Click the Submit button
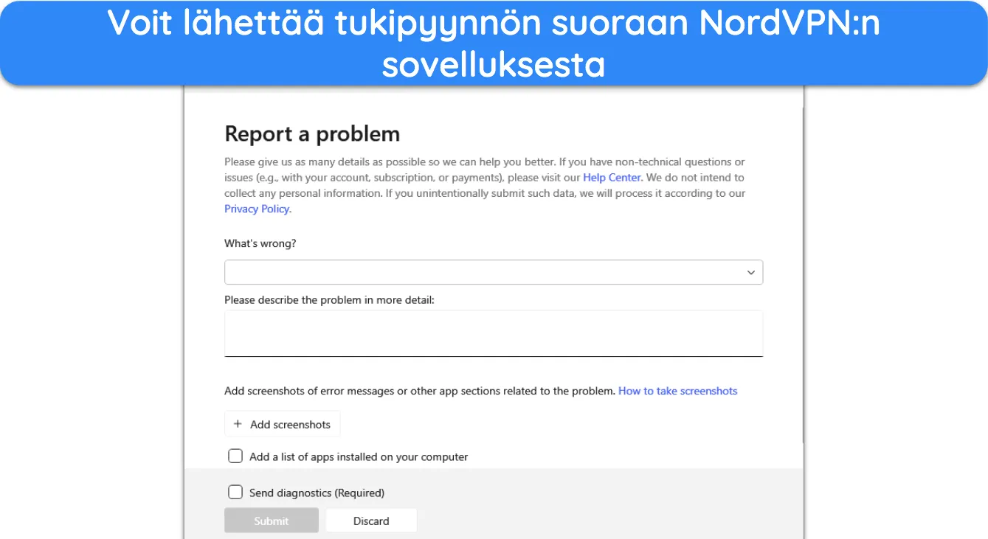This screenshot has width=988, height=539. click(272, 521)
